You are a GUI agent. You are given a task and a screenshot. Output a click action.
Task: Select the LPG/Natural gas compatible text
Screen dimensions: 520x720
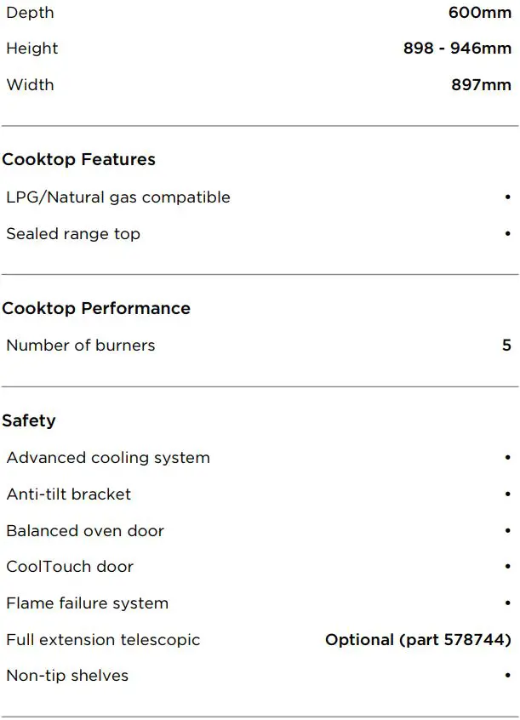click(118, 197)
